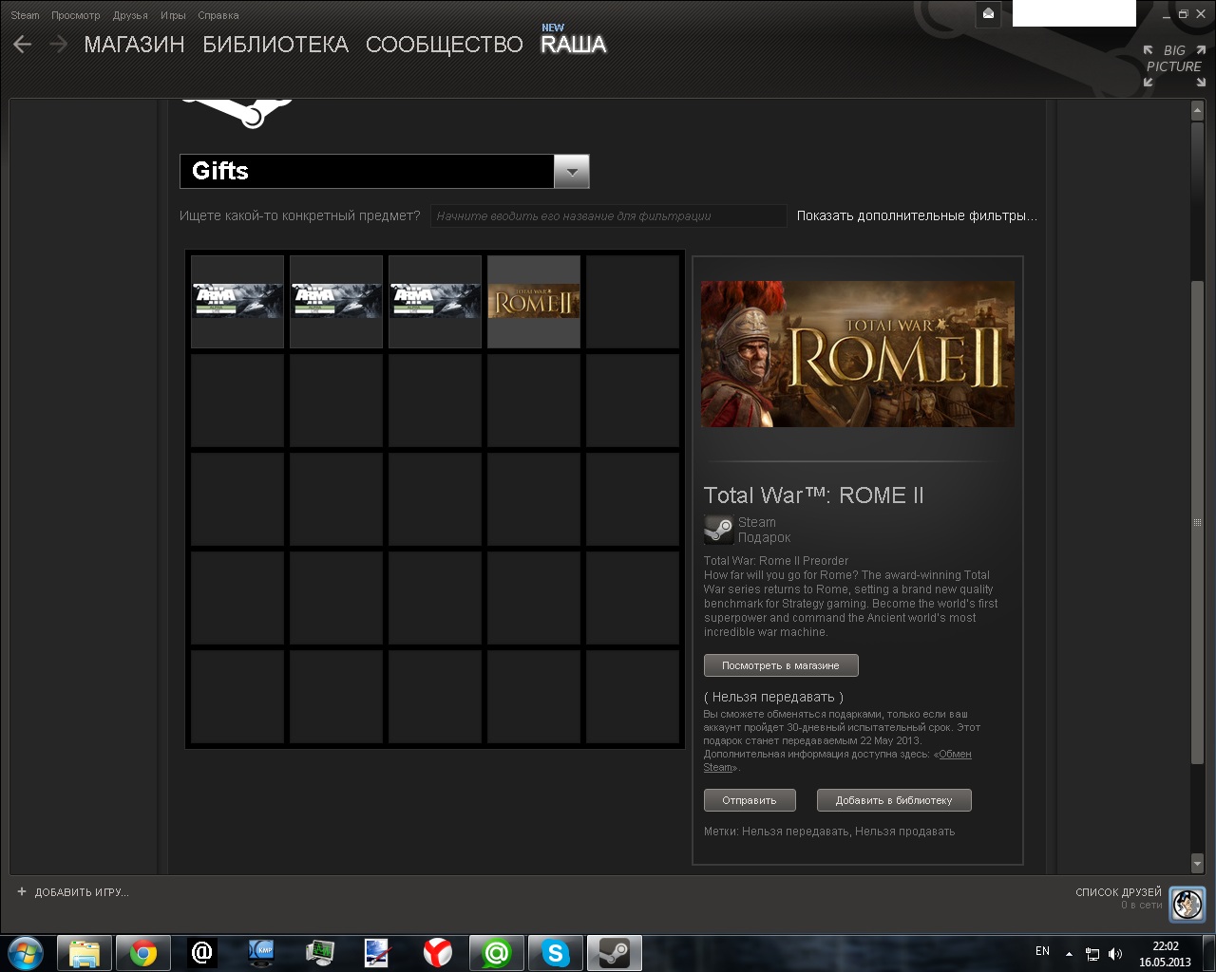Viewport: 1216px width, 972px height.
Task: Open the Игры menu
Action: click(x=173, y=15)
